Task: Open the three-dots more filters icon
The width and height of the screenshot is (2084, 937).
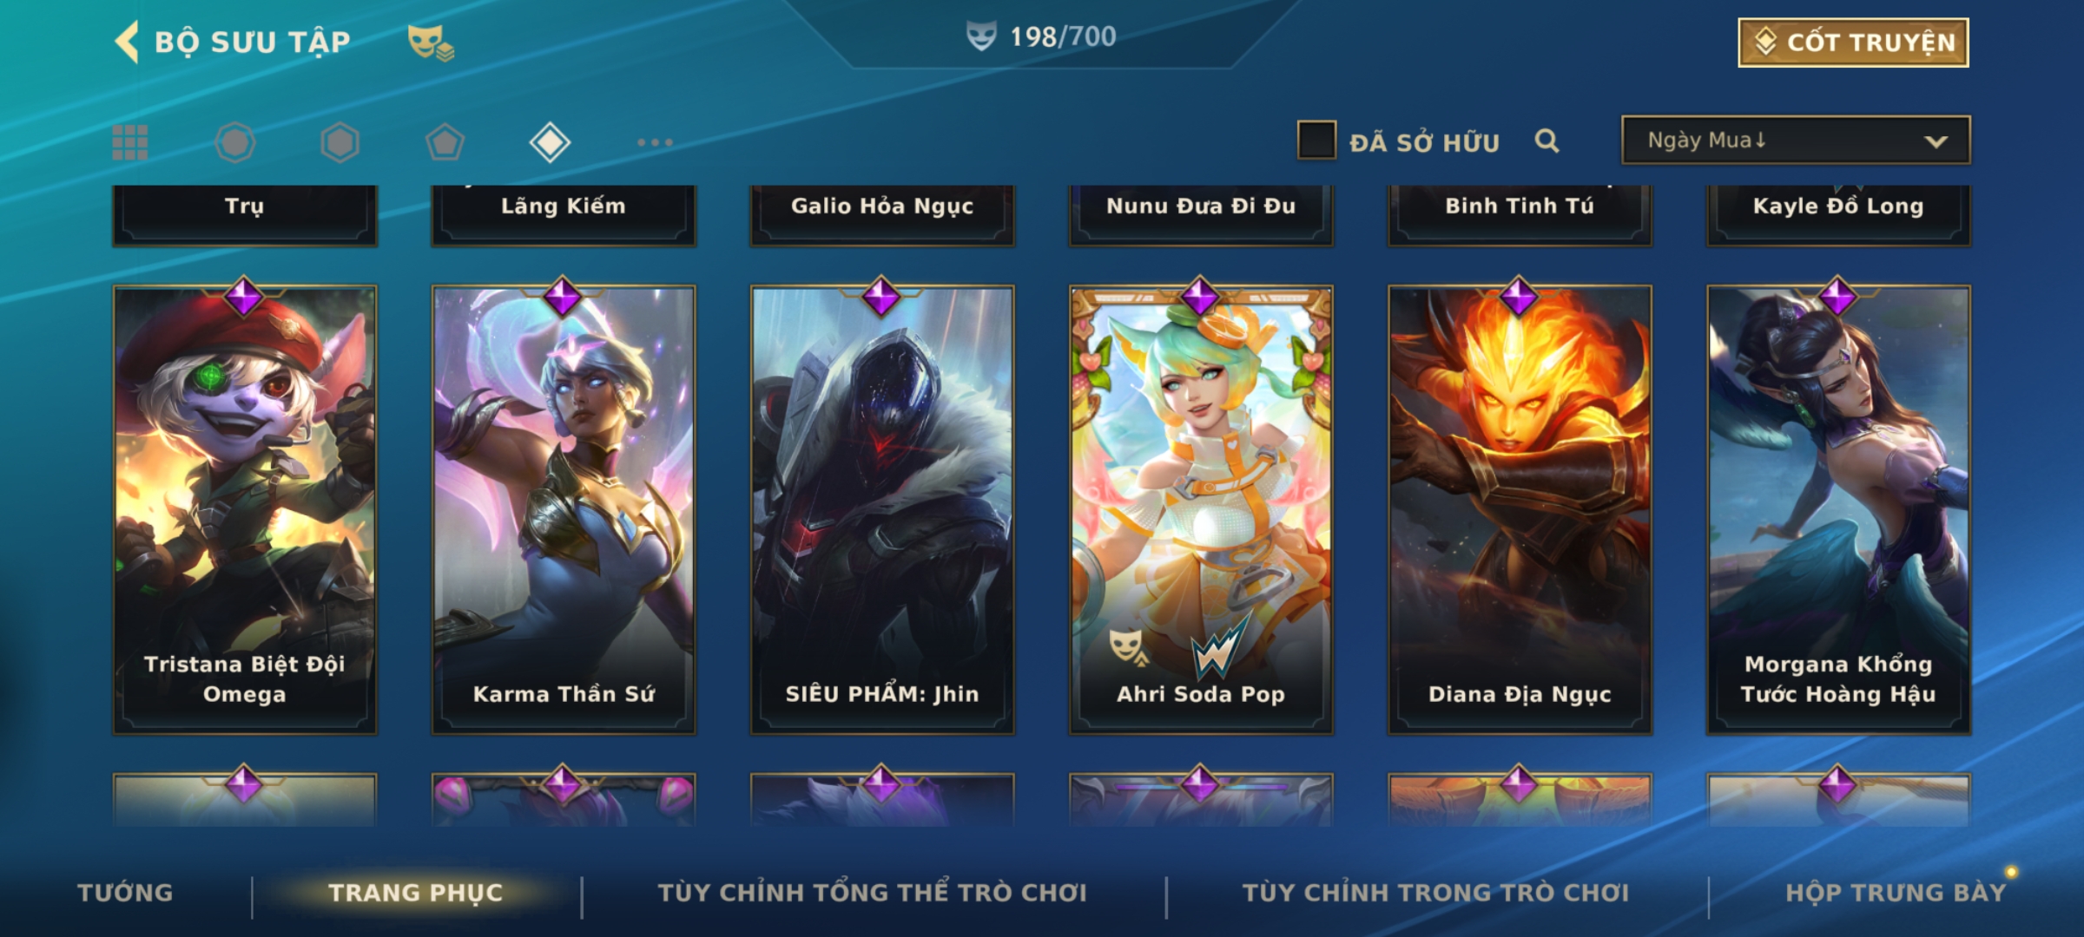Action: pyautogui.click(x=655, y=142)
